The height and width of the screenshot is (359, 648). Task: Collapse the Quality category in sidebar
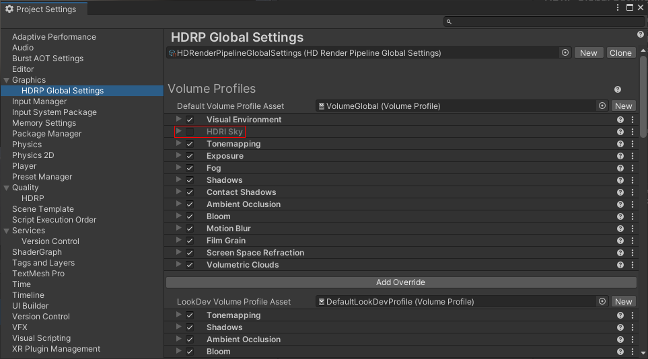(x=7, y=188)
